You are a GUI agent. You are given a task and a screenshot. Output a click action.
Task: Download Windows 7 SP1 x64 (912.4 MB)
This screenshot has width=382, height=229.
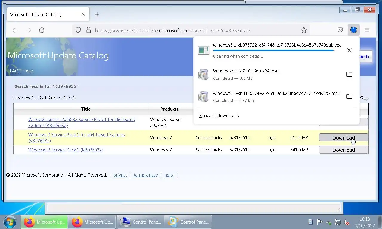[344, 137]
